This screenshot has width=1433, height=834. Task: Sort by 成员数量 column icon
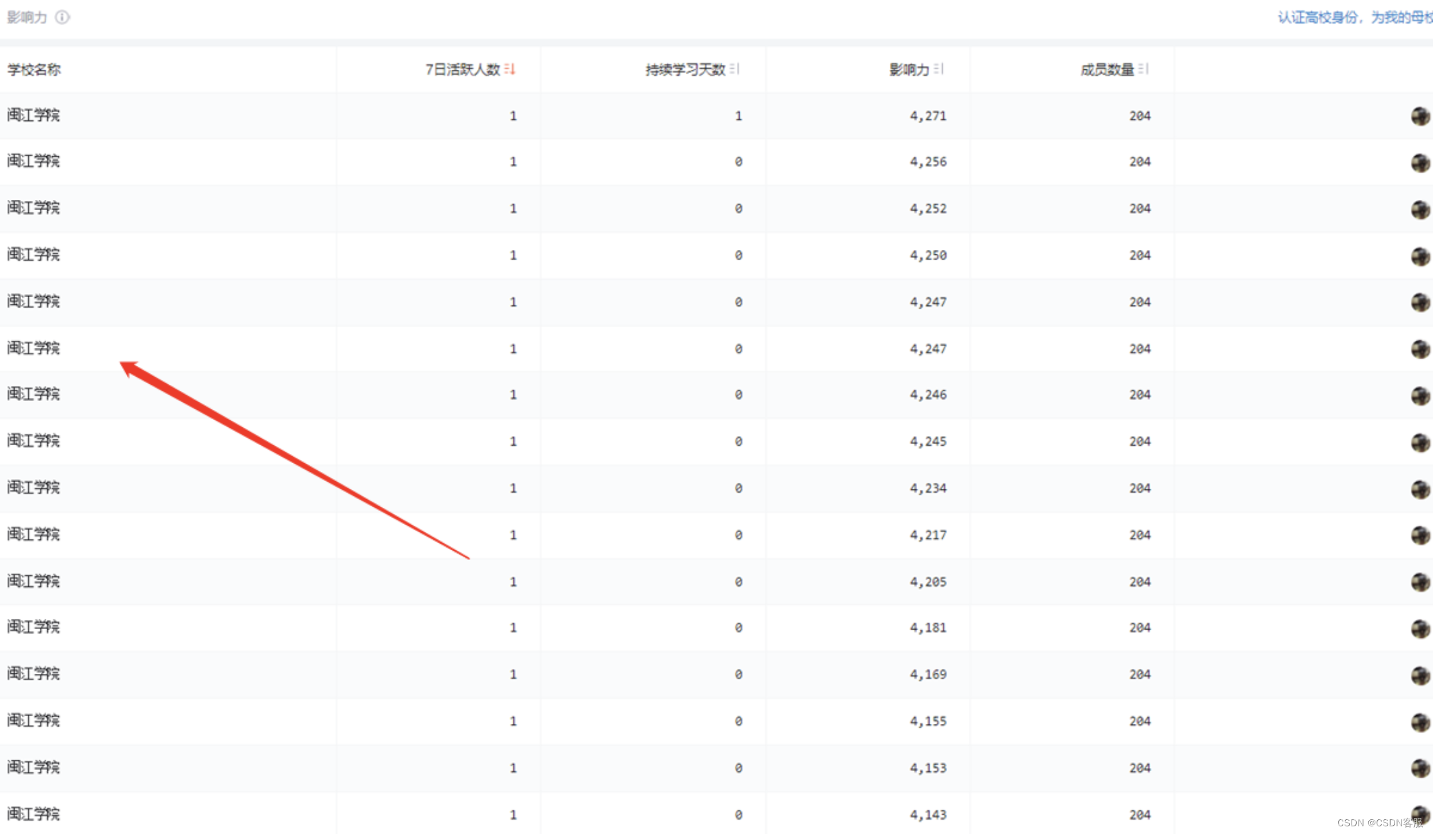tap(1143, 69)
